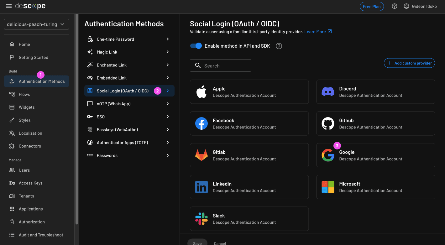445x245 pixels.
Task: Click the Github logo icon
Action: coord(328,123)
